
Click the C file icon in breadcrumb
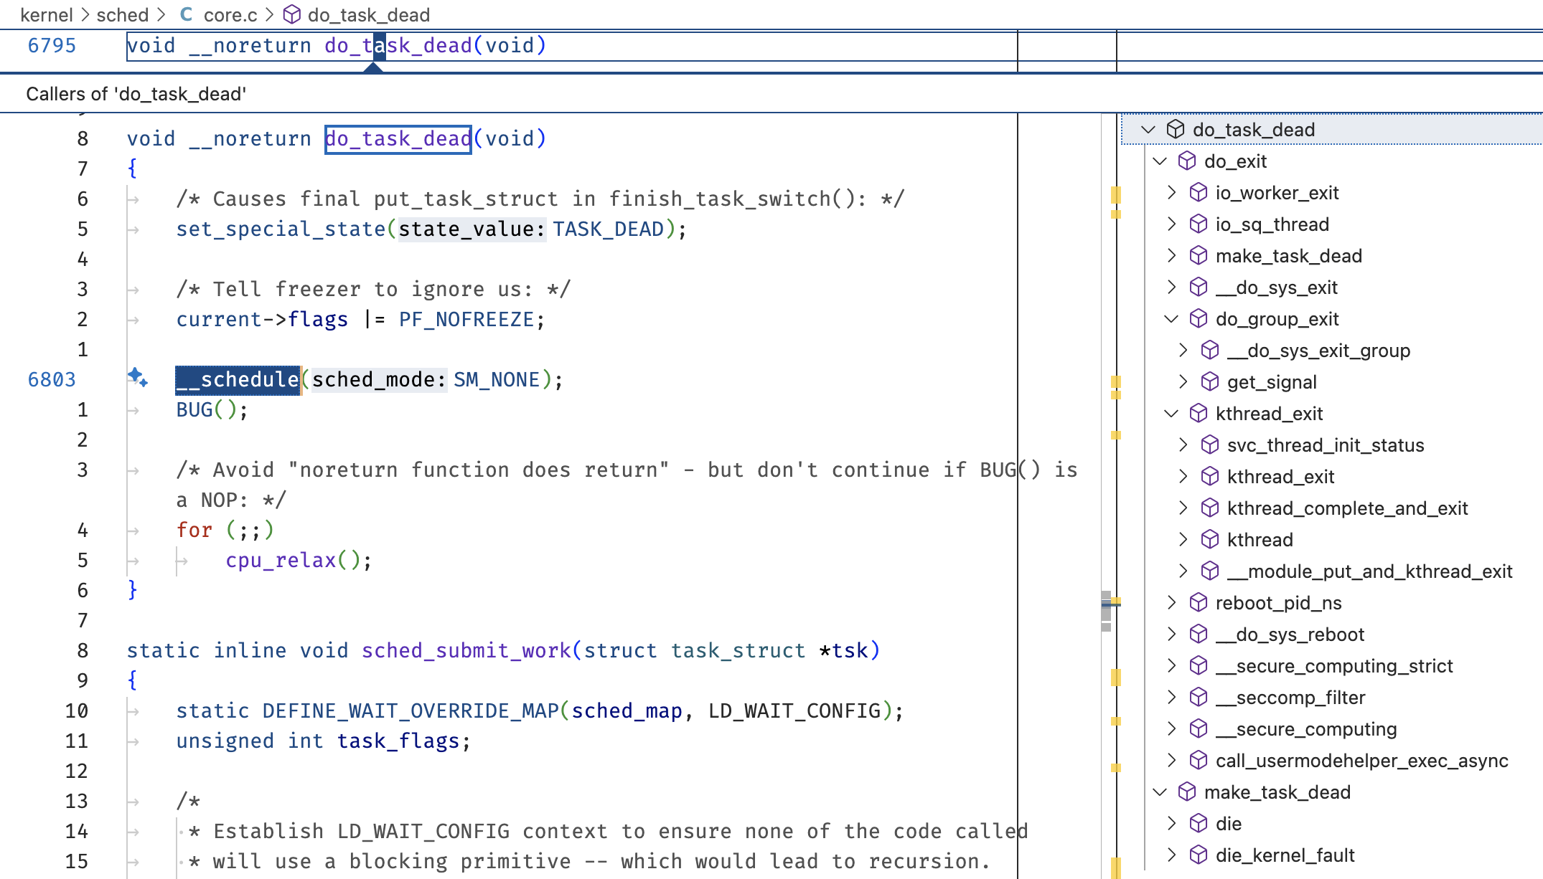point(187,14)
